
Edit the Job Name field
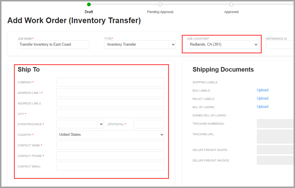[53, 45]
